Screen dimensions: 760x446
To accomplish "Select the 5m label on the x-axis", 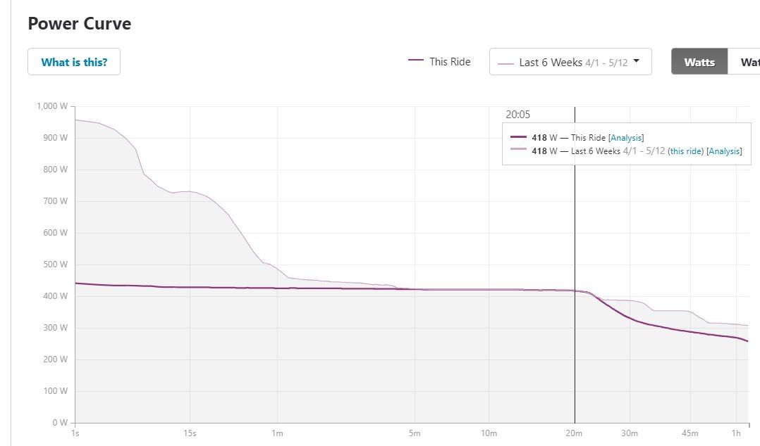I will point(414,433).
